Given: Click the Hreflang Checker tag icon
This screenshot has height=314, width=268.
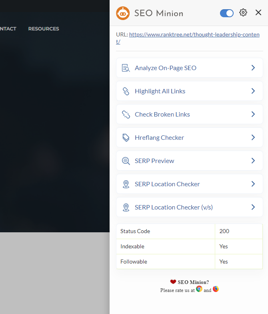Looking at the screenshot, I should click(x=126, y=138).
